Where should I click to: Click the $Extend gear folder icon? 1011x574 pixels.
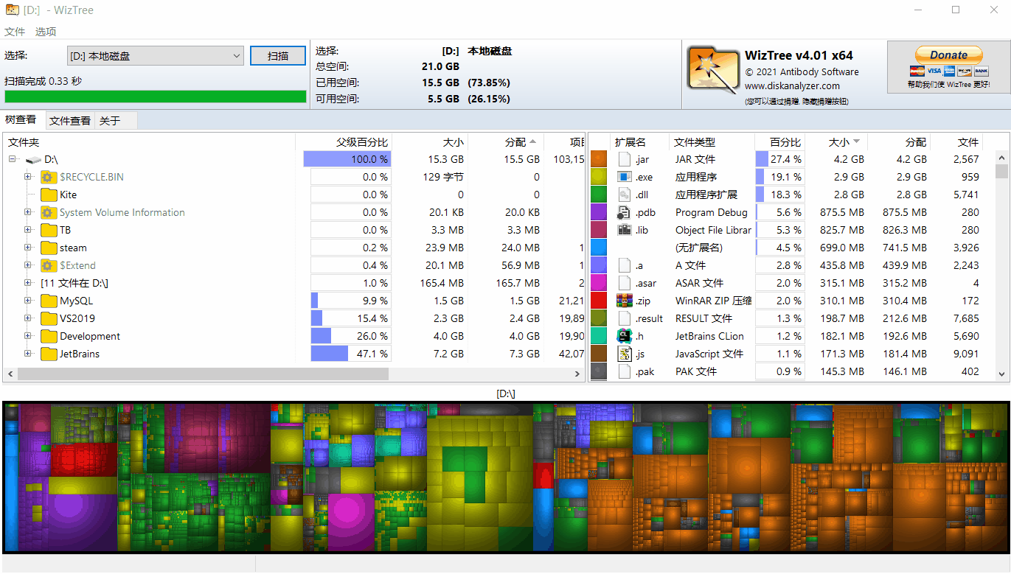tap(49, 265)
